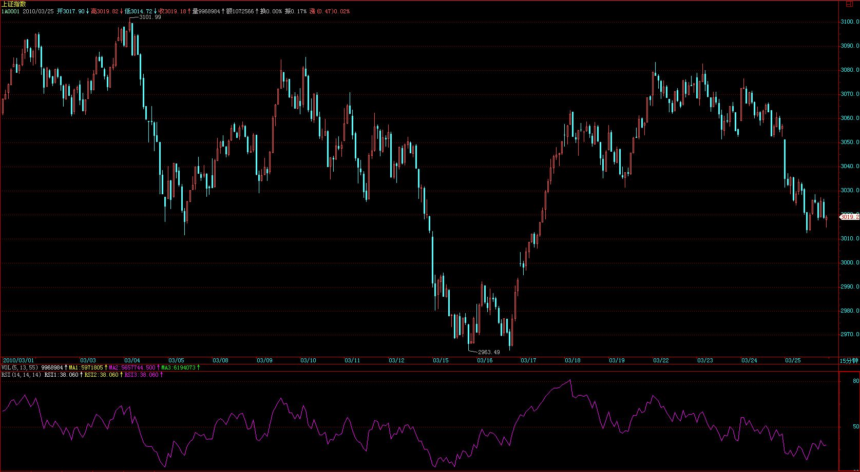Click the 2980.0 price axis label
This screenshot has height=472, width=860.
coord(850,311)
